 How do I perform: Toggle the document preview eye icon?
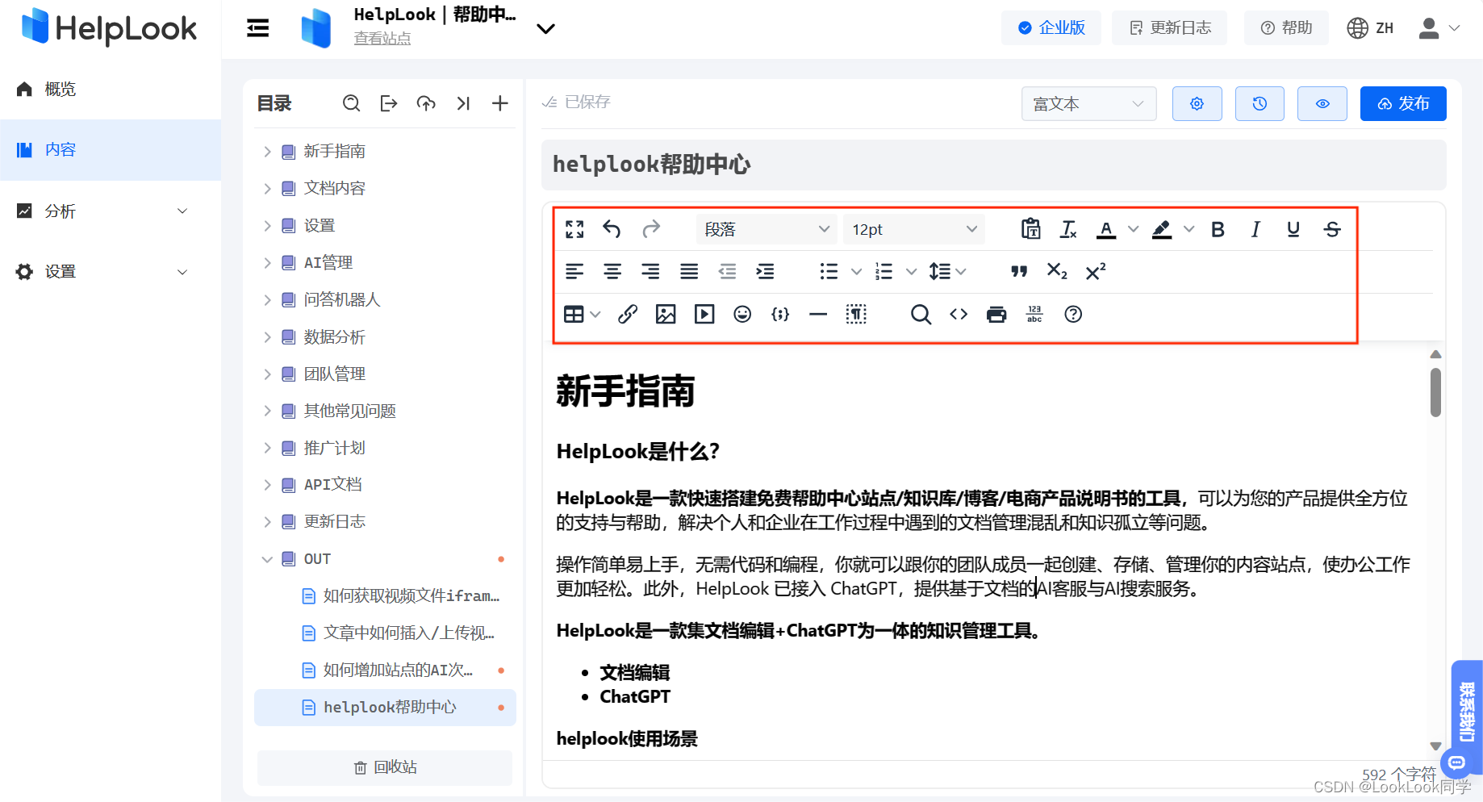1322,103
